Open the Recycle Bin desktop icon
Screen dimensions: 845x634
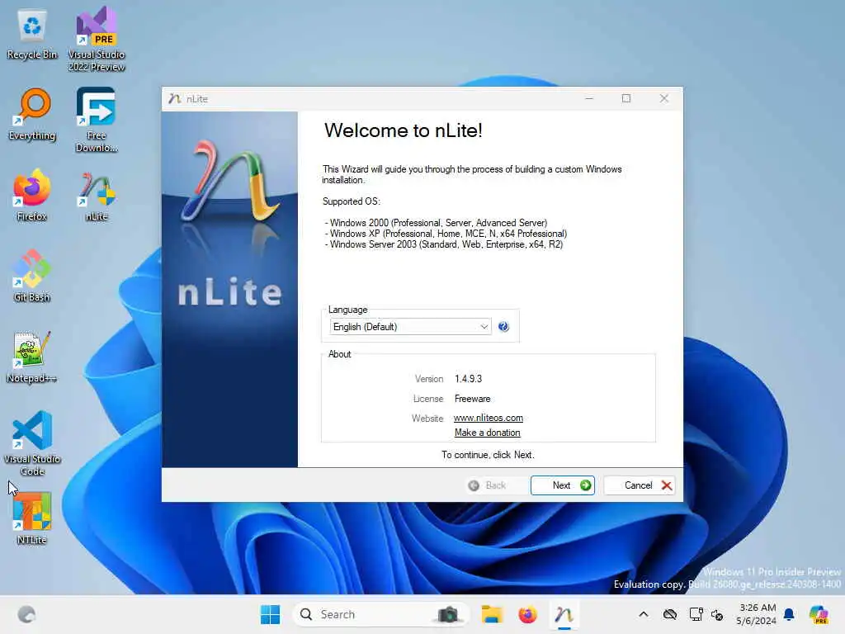[x=32, y=33]
